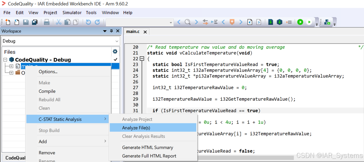The image size is (364, 162).
Task: Open the Project menu
Action: click(x=50, y=13)
